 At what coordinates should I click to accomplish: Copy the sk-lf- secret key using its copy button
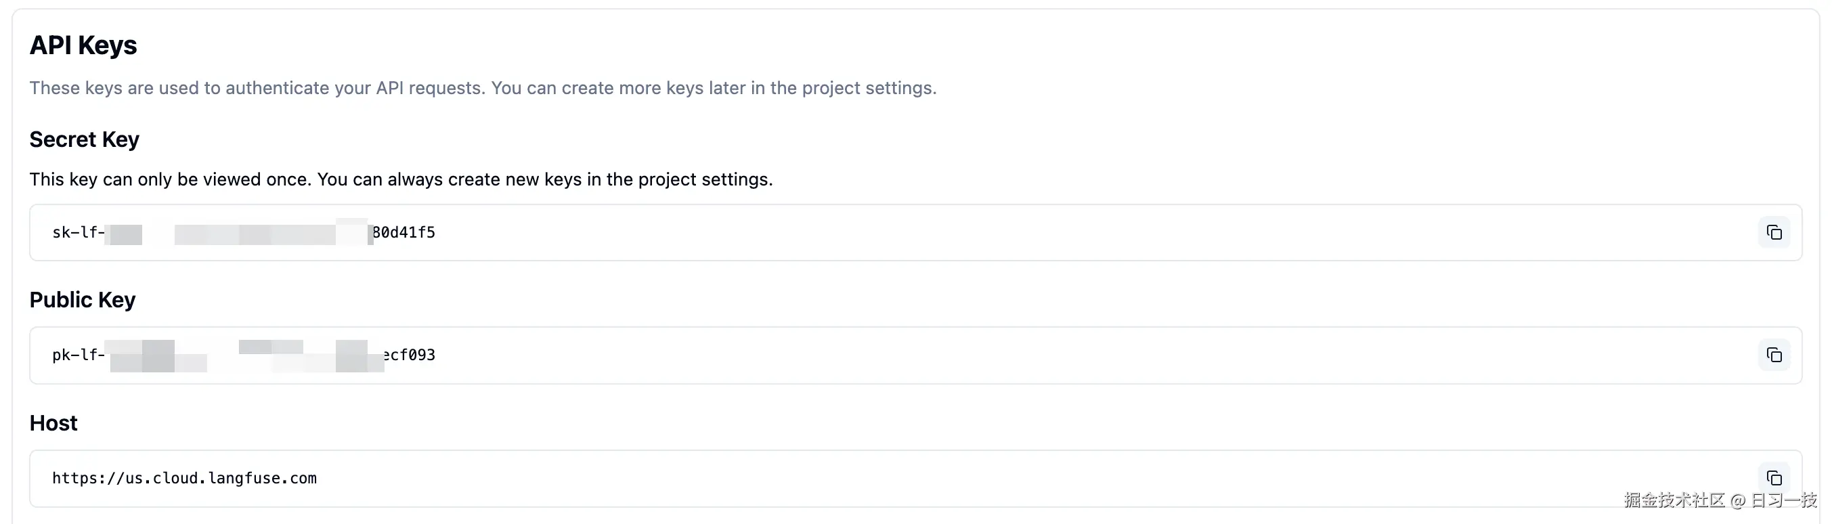click(x=1774, y=232)
